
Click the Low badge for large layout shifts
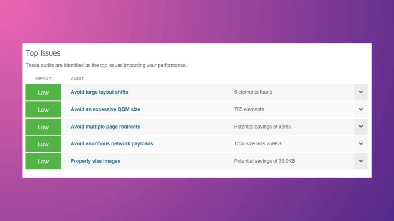click(43, 92)
